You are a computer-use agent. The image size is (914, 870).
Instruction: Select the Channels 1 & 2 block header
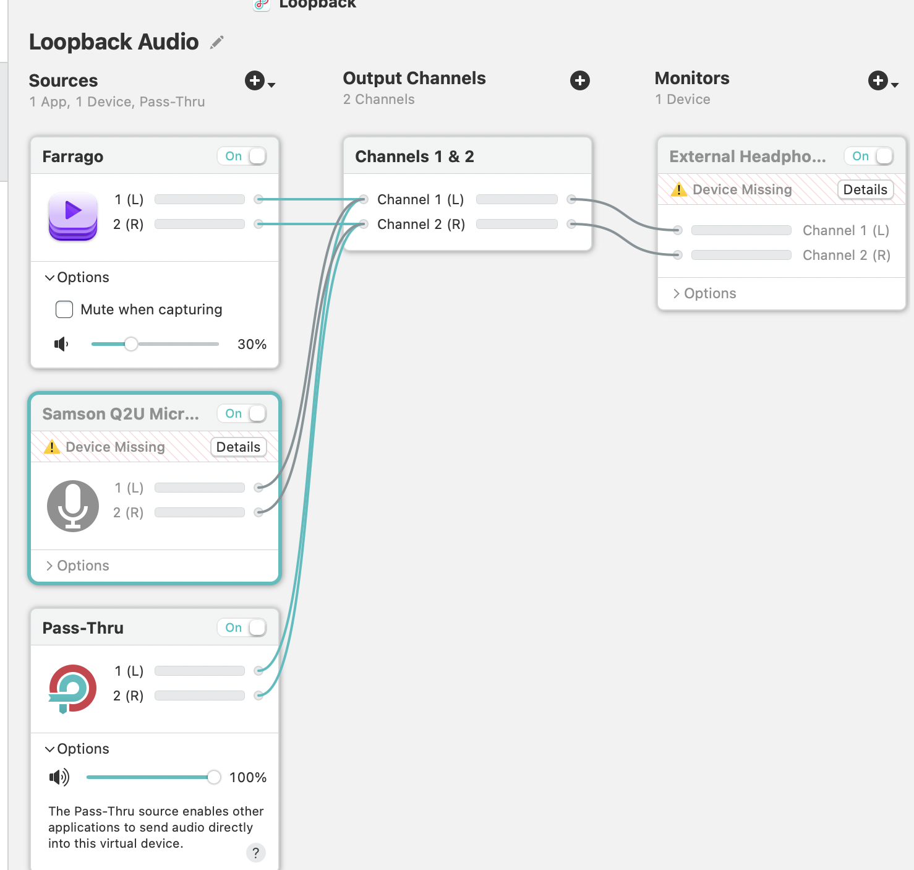pyautogui.click(x=468, y=156)
